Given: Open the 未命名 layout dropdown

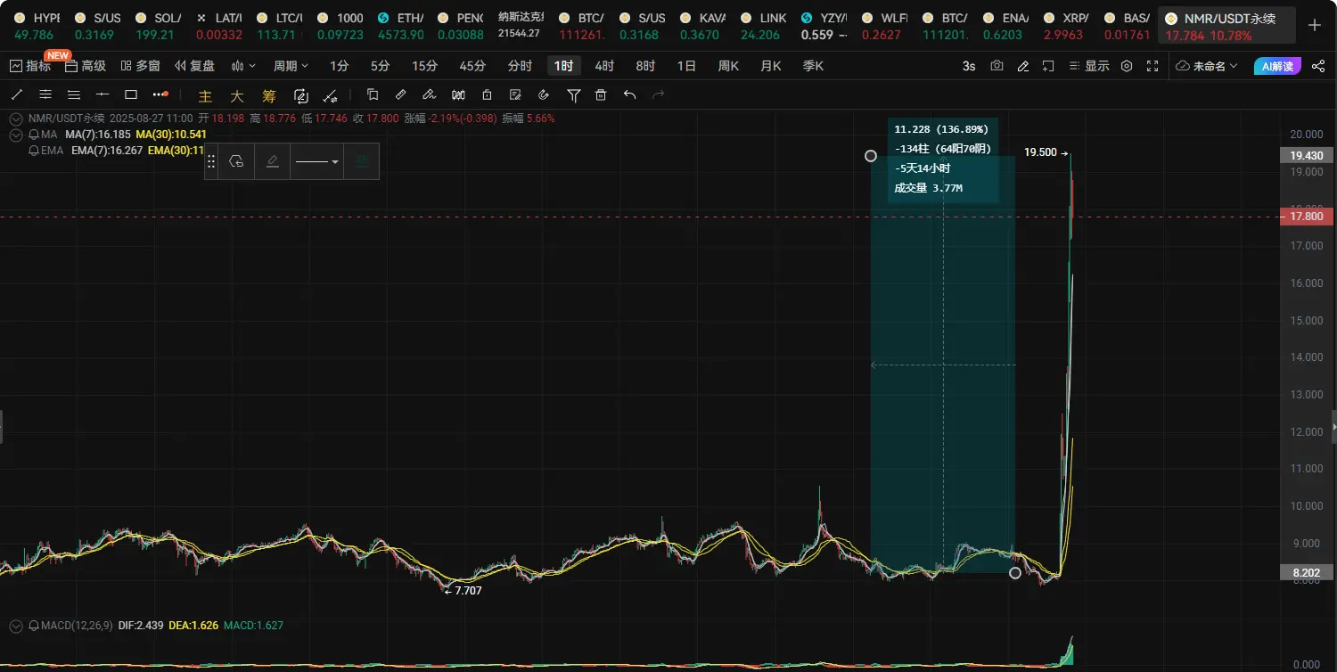Looking at the screenshot, I should [1207, 66].
